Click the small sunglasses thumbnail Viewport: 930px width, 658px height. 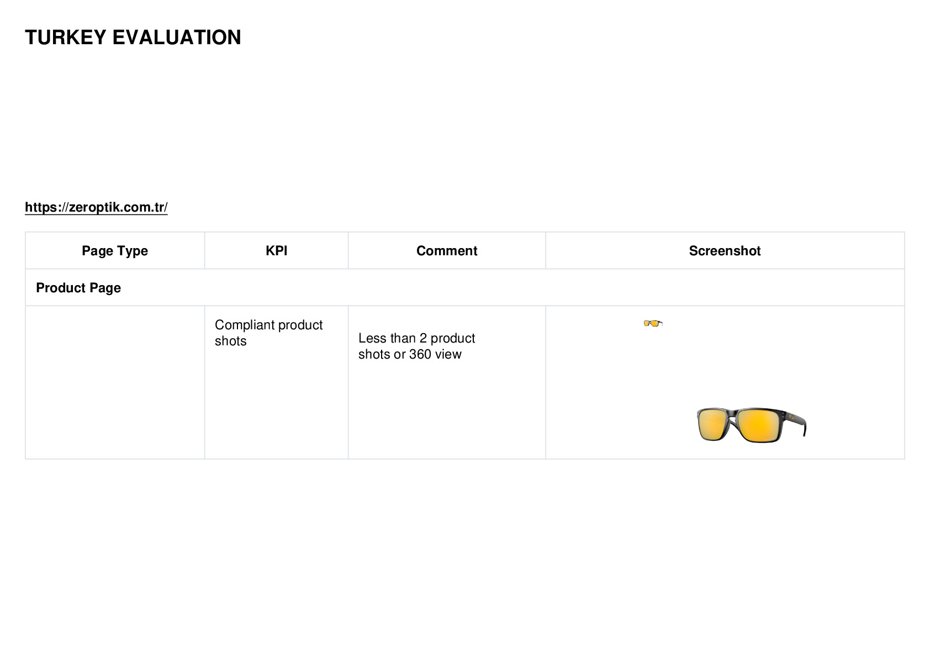point(653,323)
